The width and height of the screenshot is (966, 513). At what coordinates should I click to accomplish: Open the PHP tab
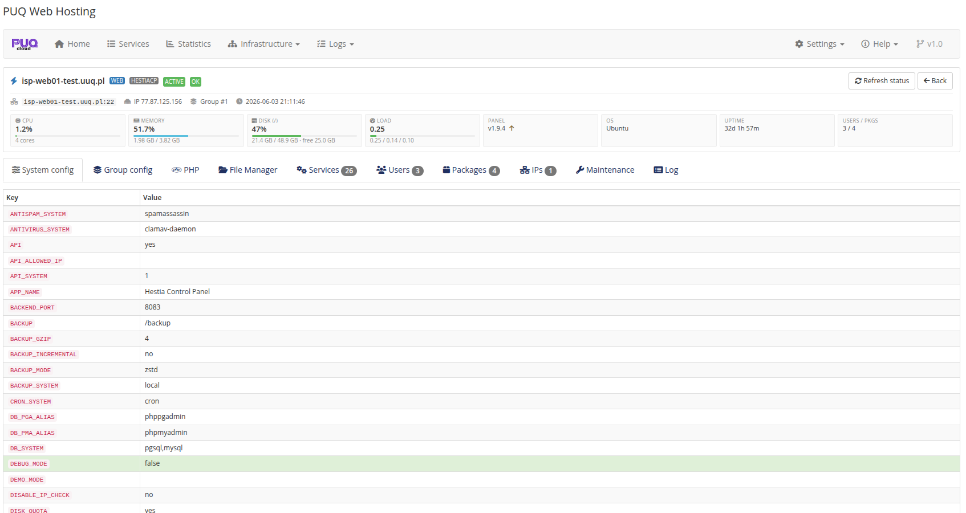coord(185,170)
